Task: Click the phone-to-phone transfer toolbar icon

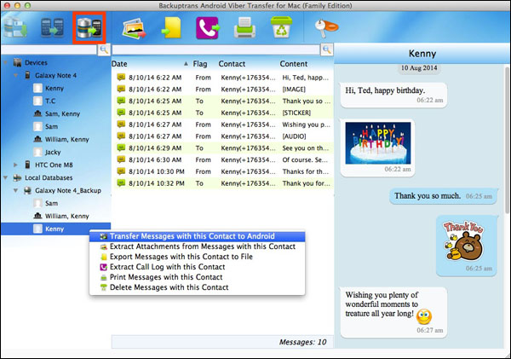Action: click(x=52, y=28)
